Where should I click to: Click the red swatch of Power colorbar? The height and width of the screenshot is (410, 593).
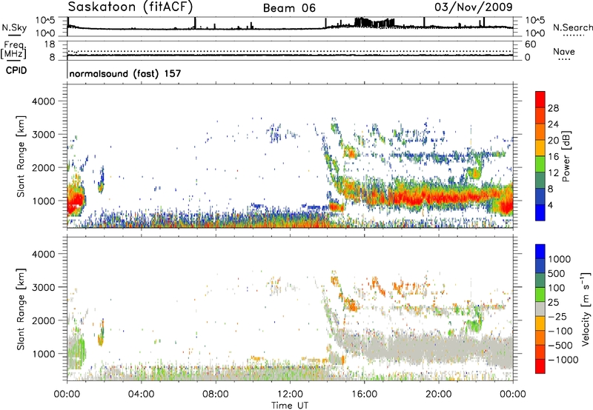tap(540, 99)
